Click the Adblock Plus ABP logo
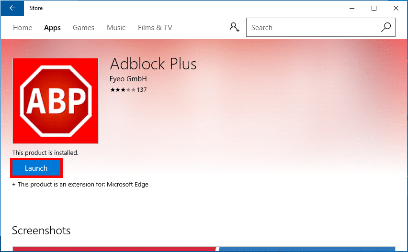This screenshot has width=408, height=252. [56, 101]
